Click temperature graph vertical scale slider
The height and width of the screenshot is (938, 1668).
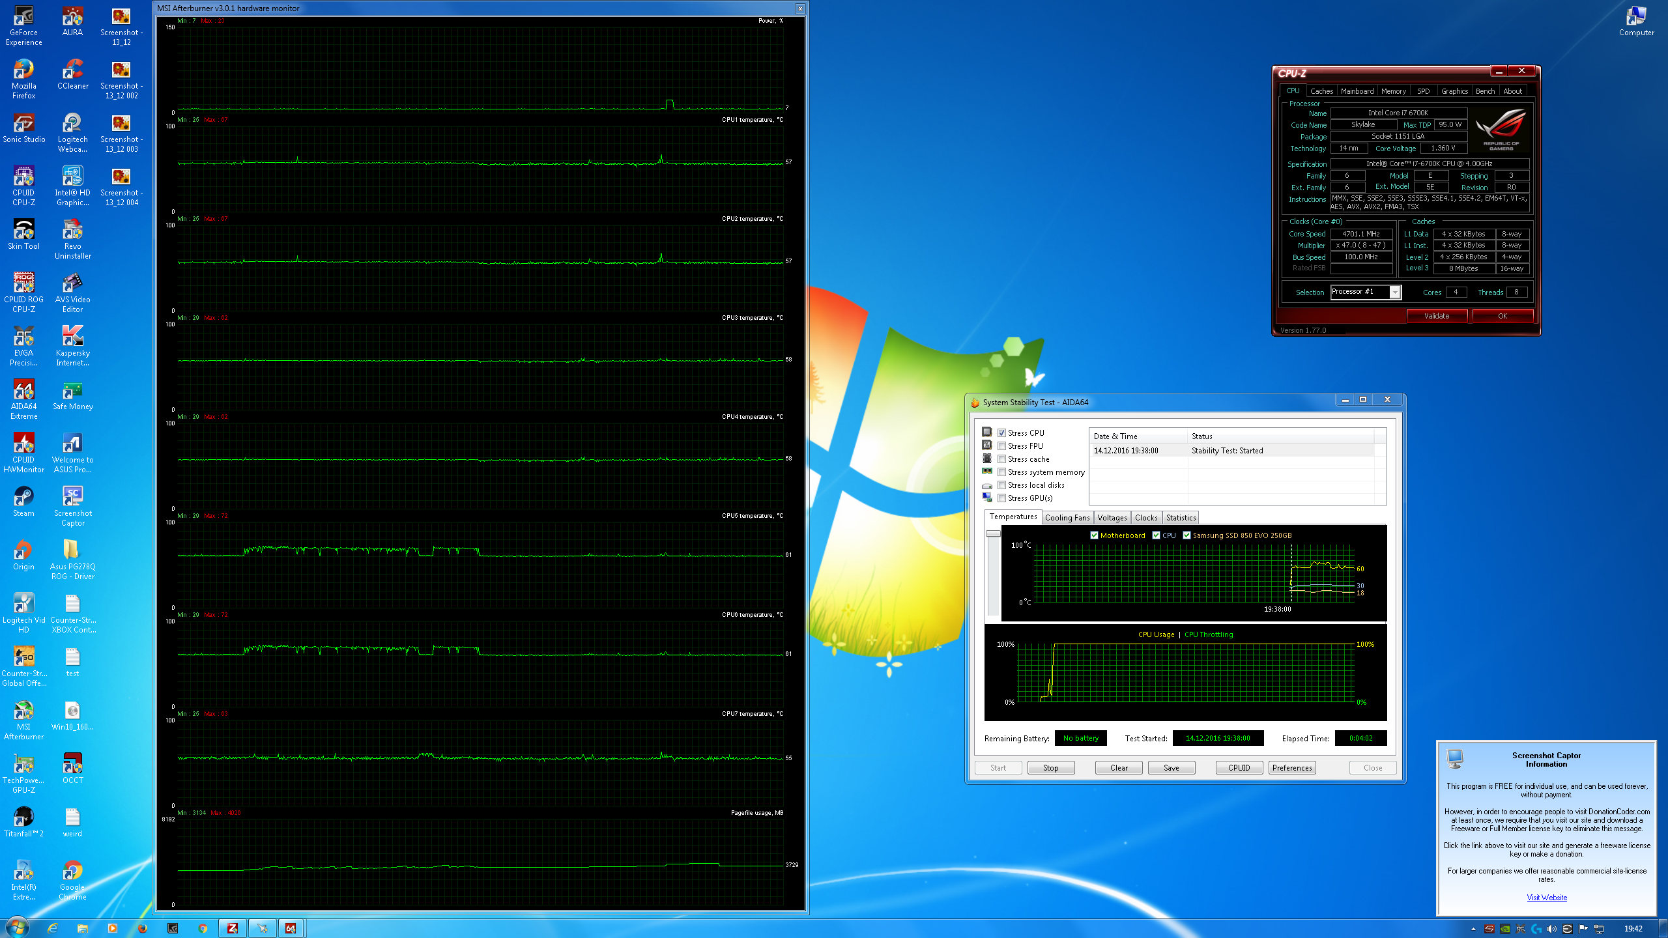click(993, 533)
